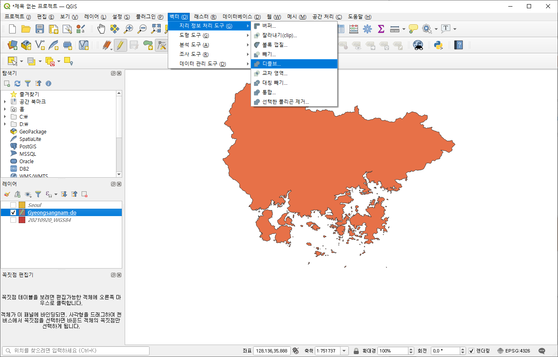Click the metadata search binoculars globe icon
The image size is (558, 357).
click(418, 45)
